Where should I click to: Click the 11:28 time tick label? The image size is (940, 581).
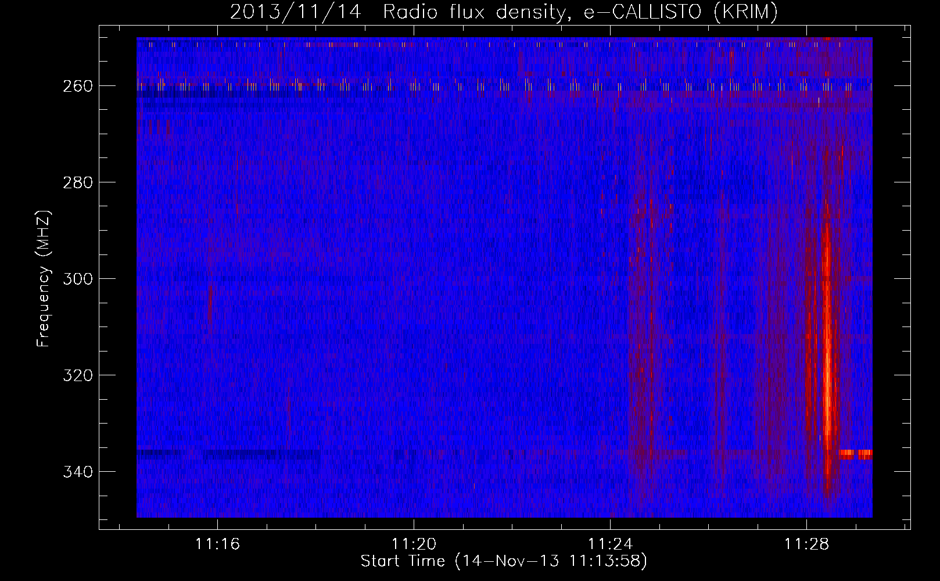tap(806, 544)
